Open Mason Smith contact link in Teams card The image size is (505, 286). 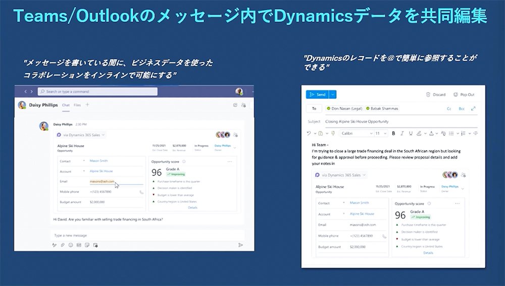[99, 161]
